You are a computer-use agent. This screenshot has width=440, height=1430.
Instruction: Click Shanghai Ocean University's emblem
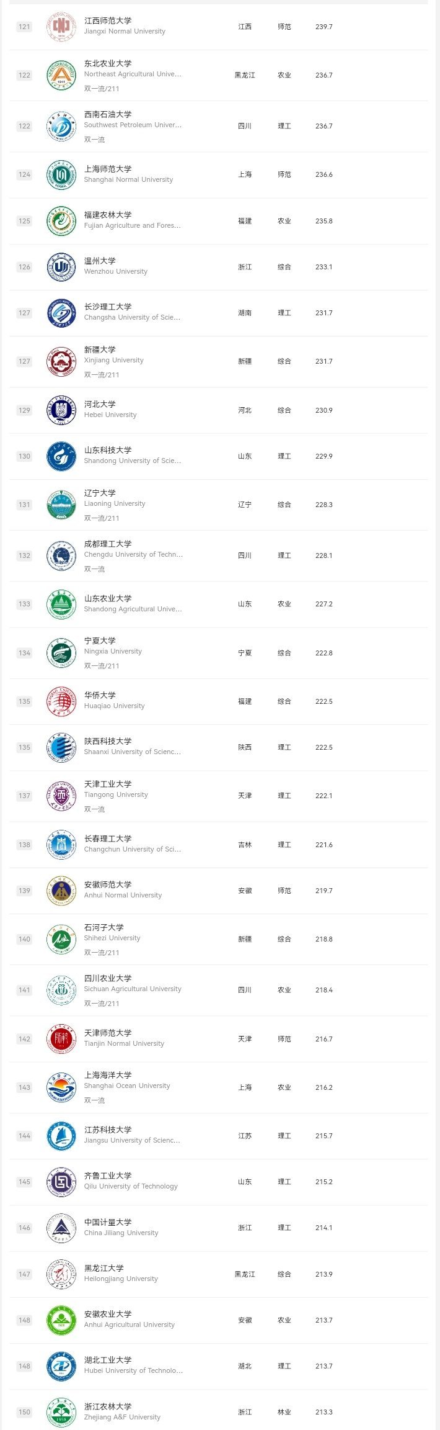[61, 1087]
